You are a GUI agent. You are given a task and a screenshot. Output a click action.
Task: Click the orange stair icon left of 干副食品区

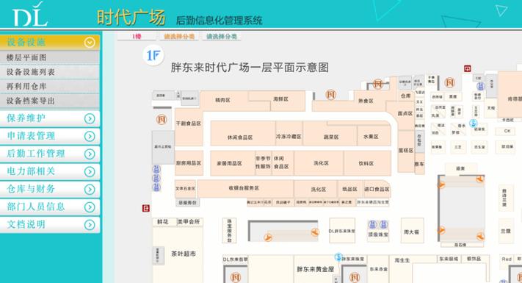point(162,119)
